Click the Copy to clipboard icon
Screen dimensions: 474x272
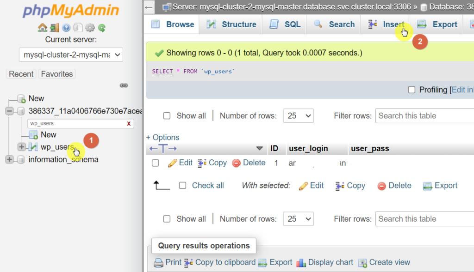click(188, 263)
